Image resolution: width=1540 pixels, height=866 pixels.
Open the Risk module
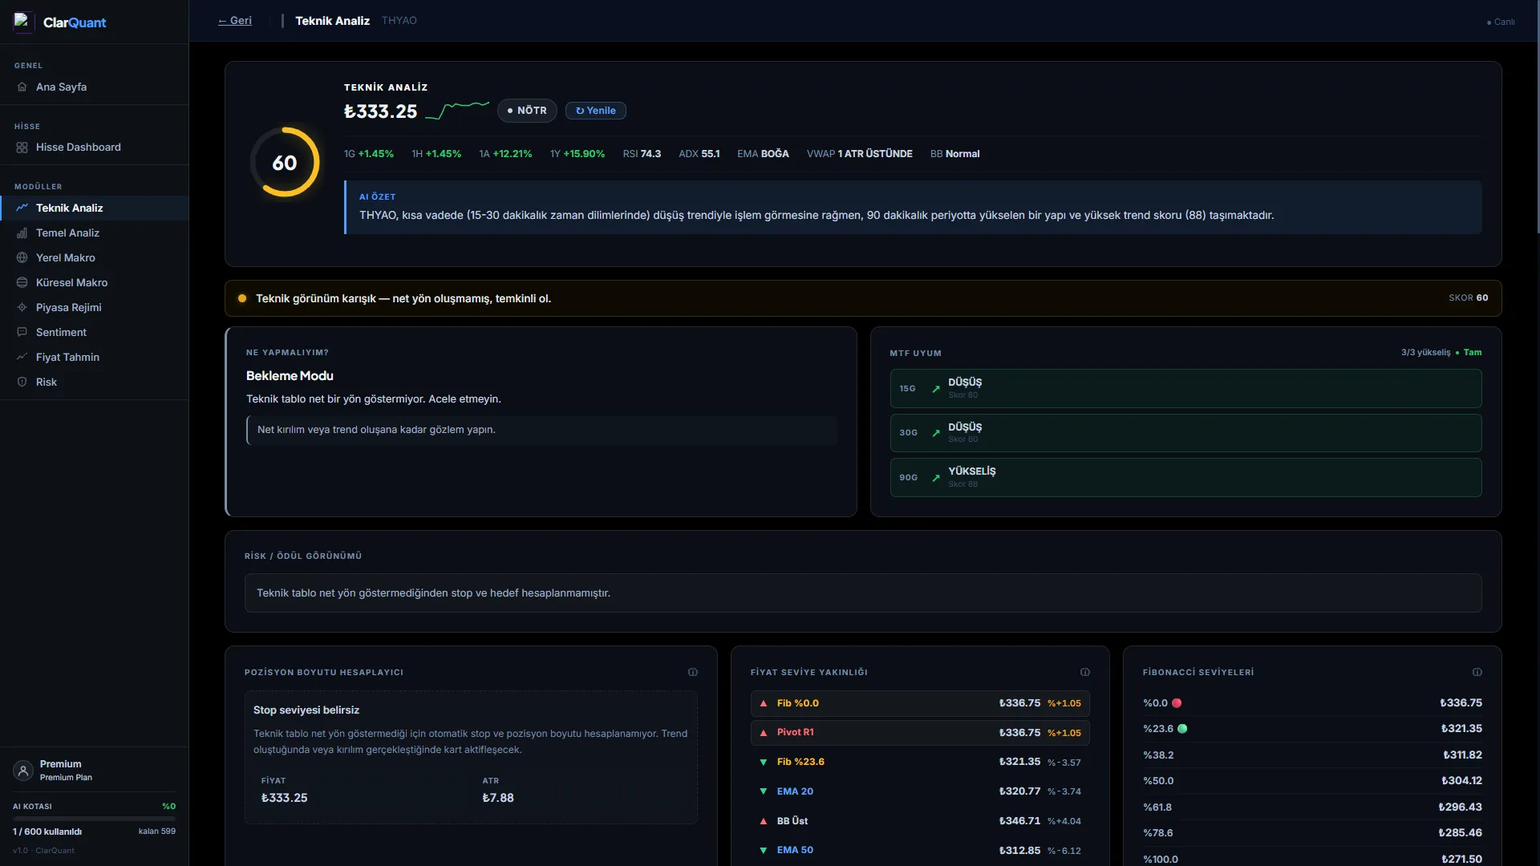[x=94, y=382]
